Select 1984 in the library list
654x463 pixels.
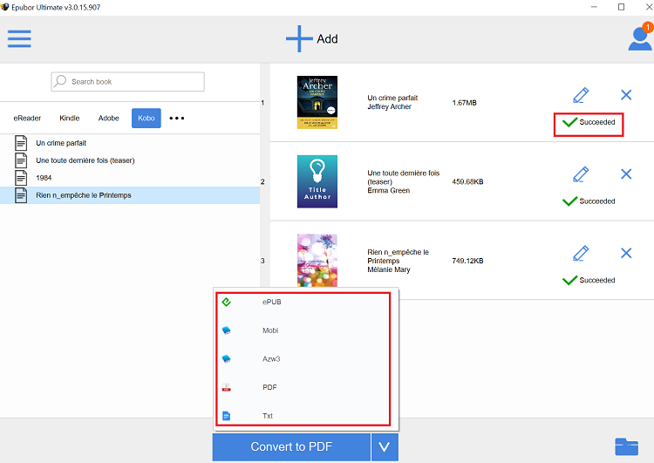[130, 178]
